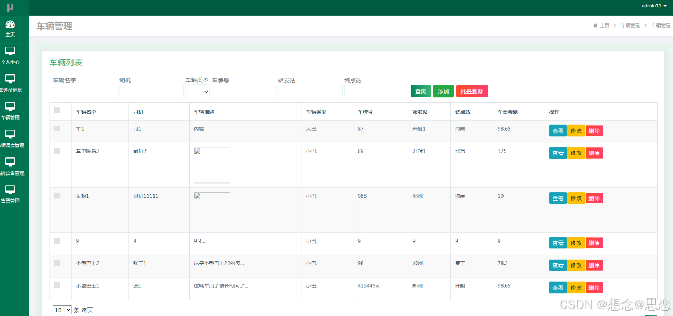Open 售票管理 in the sidebar
The image size is (673, 316).
[x=10, y=194]
